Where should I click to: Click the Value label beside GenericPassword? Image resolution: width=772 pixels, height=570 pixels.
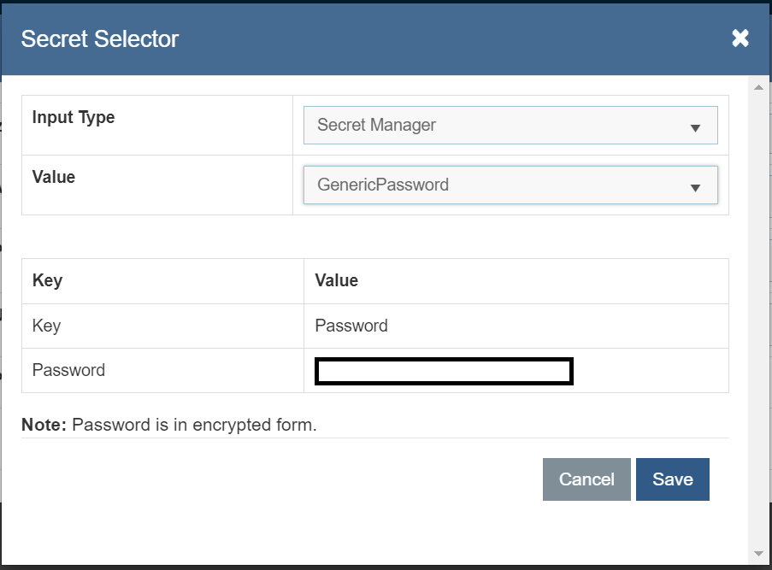pyautogui.click(x=54, y=177)
